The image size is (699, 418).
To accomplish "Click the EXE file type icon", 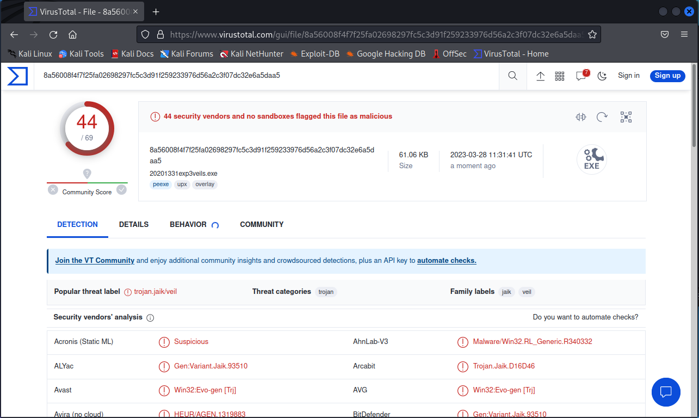I will point(592,159).
